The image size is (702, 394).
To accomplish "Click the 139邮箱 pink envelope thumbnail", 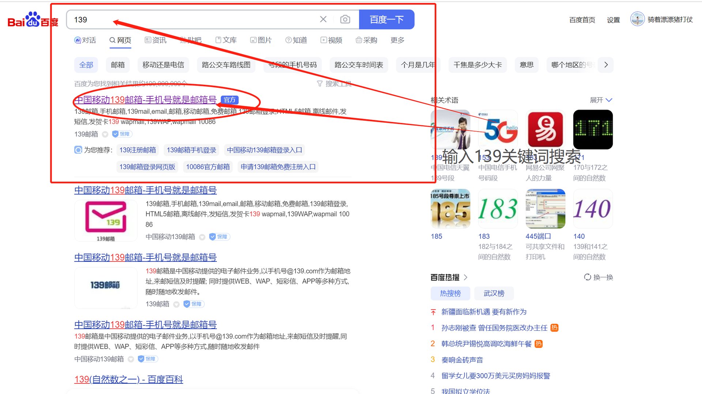I will tap(106, 220).
